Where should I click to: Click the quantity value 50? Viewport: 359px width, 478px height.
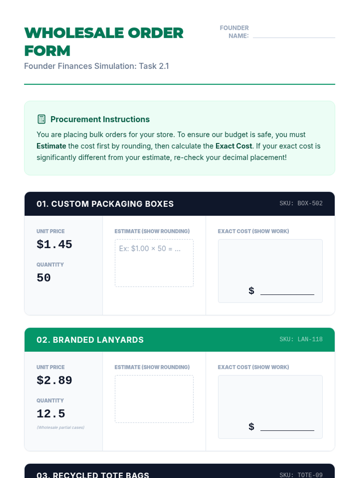[44, 278]
